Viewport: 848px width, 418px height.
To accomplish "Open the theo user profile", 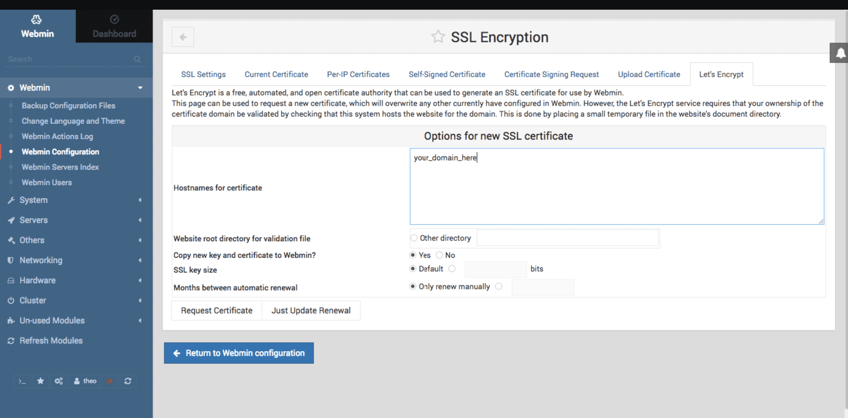I will pos(85,381).
